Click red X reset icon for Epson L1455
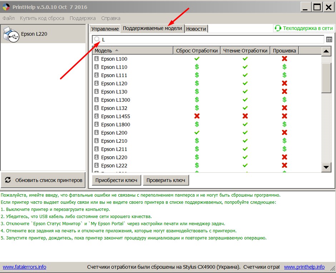The width and height of the screenshot is (336, 273). click(x=197, y=116)
